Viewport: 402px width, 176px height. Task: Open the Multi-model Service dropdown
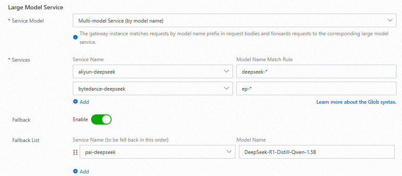pyautogui.click(x=234, y=20)
